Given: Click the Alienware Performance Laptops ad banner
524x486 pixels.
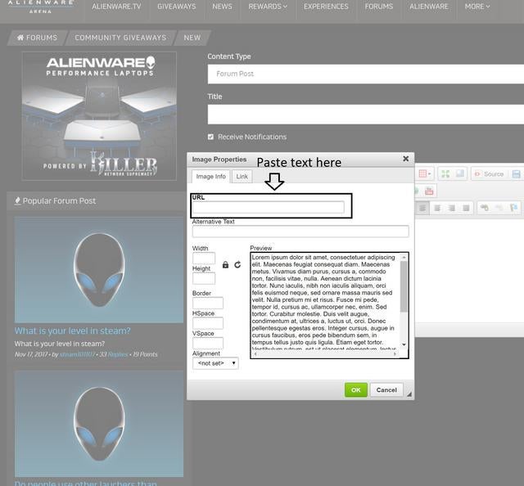Looking at the screenshot, I should pos(99,116).
